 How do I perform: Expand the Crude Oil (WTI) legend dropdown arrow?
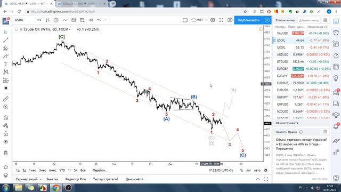pyautogui.click(x=70, y=29)
